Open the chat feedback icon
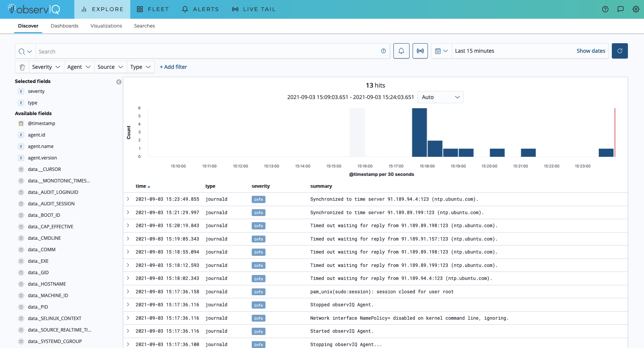This screenshot has height=348, width=644. [x=621, y=9]
